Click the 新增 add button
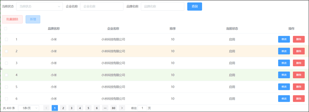 pyautogui.click(x=33, y=19)
